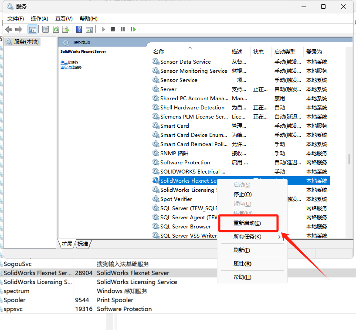
Task: Choose 属性(R) in the context menu
Action: point(242,264)
